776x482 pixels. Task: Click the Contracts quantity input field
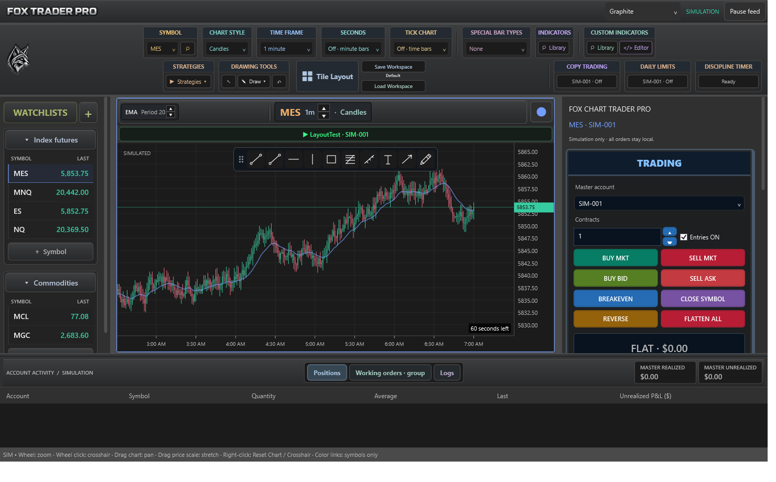point(617,237)
